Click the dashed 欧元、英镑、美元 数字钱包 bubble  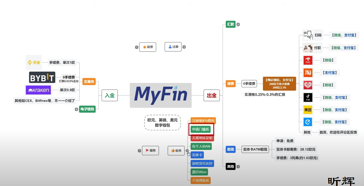click(162, 123)
